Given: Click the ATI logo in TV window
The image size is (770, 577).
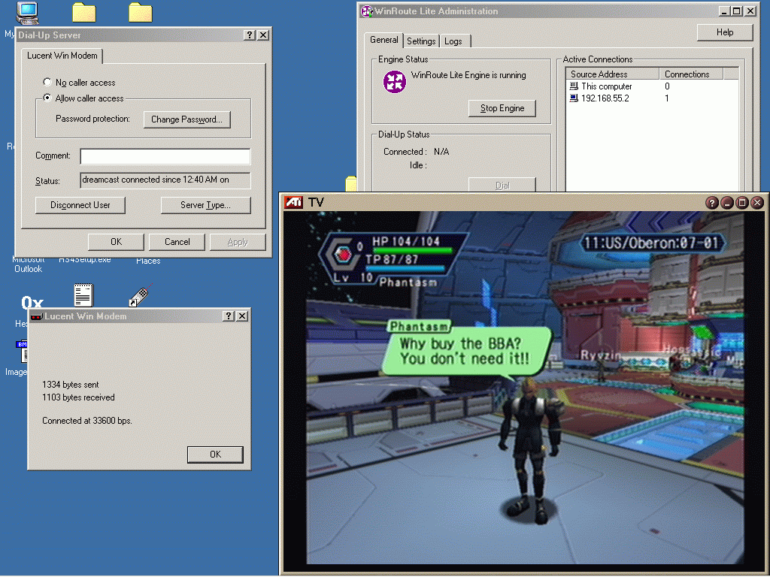Looking at the screenshot, I should click(294, 202).
